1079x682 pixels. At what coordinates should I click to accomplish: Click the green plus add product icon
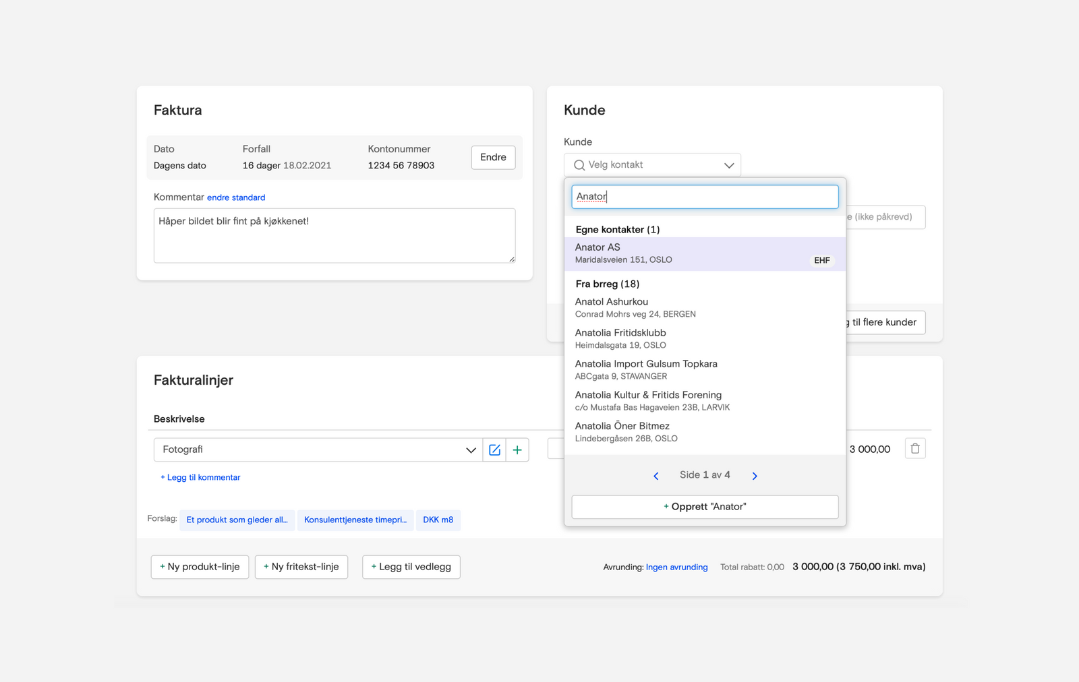[x=517, y=450]
